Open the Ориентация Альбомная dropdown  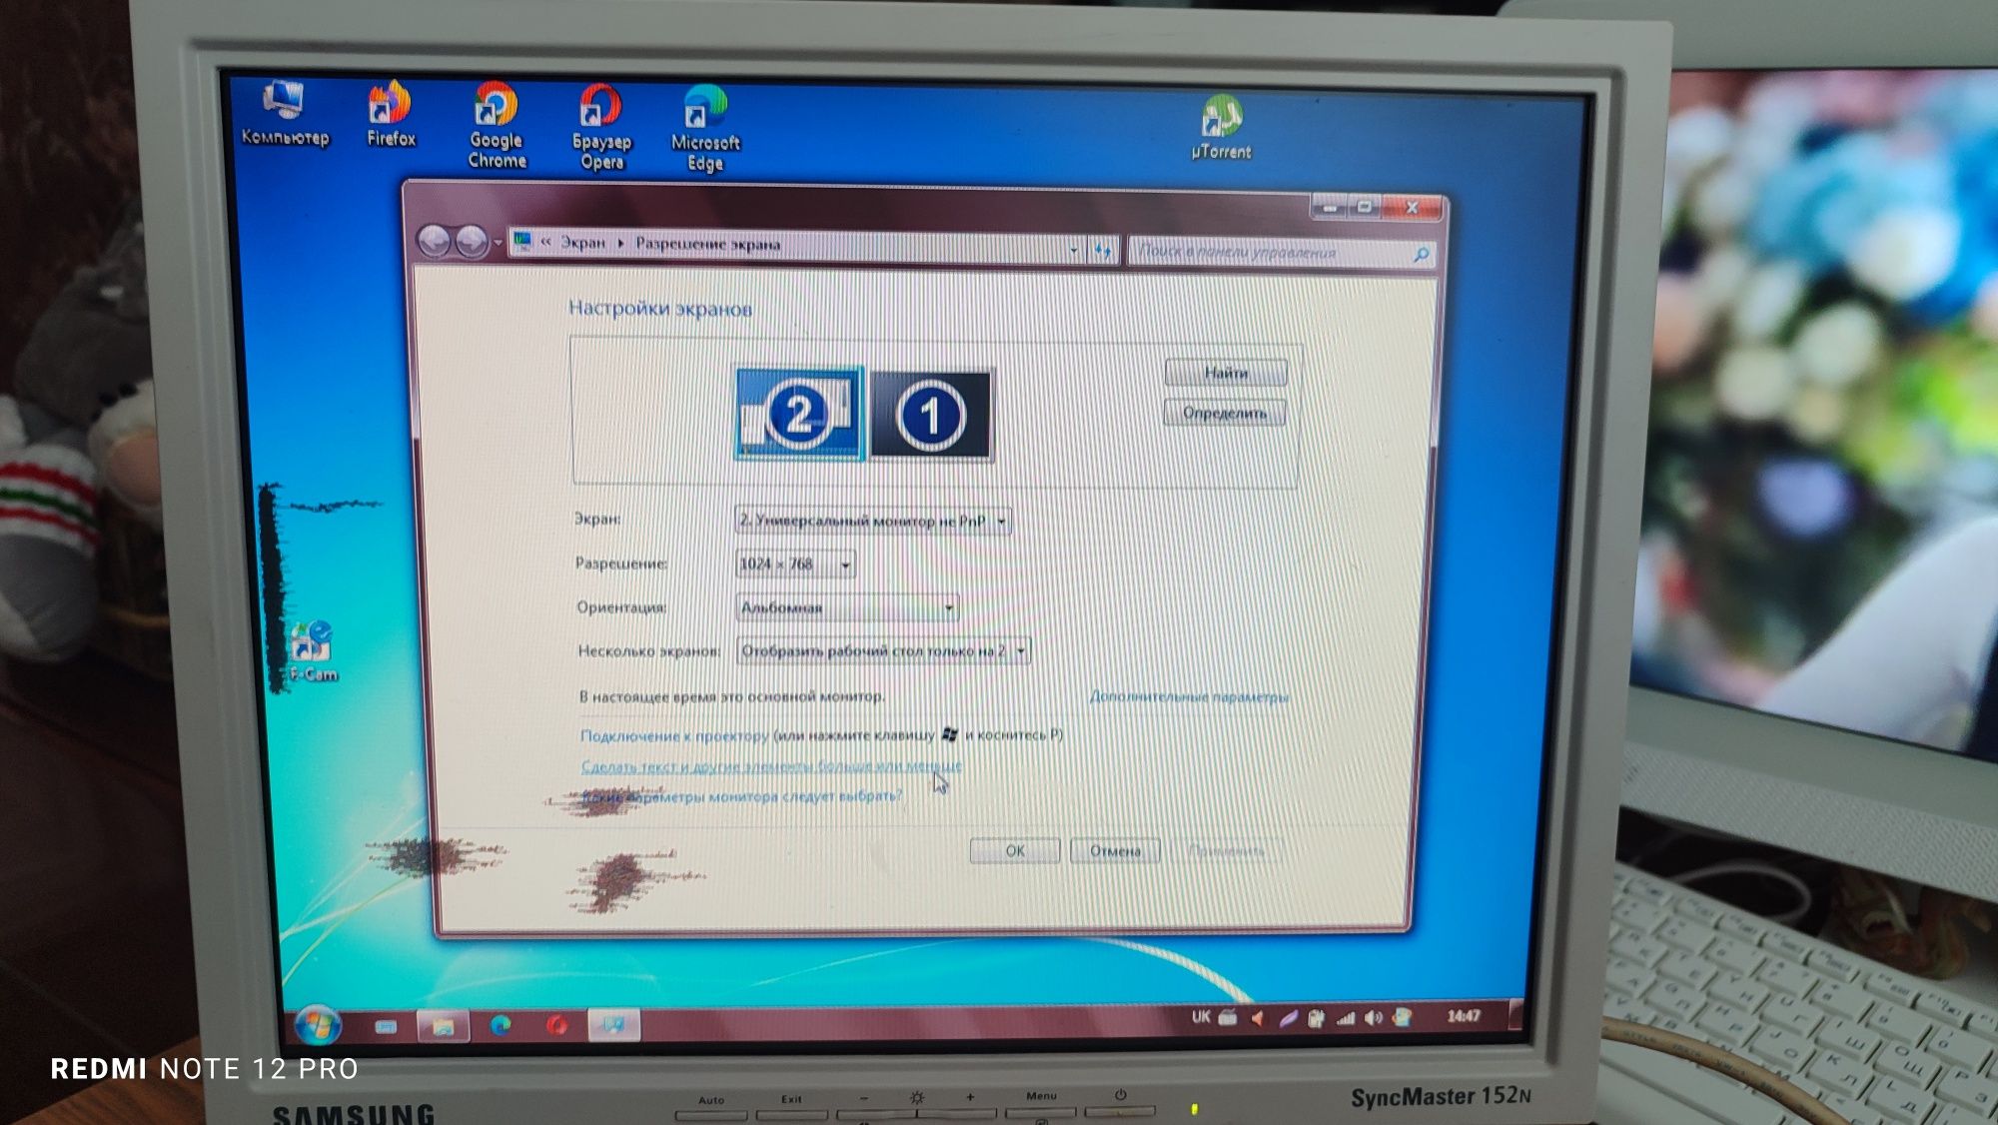[847, 607]
